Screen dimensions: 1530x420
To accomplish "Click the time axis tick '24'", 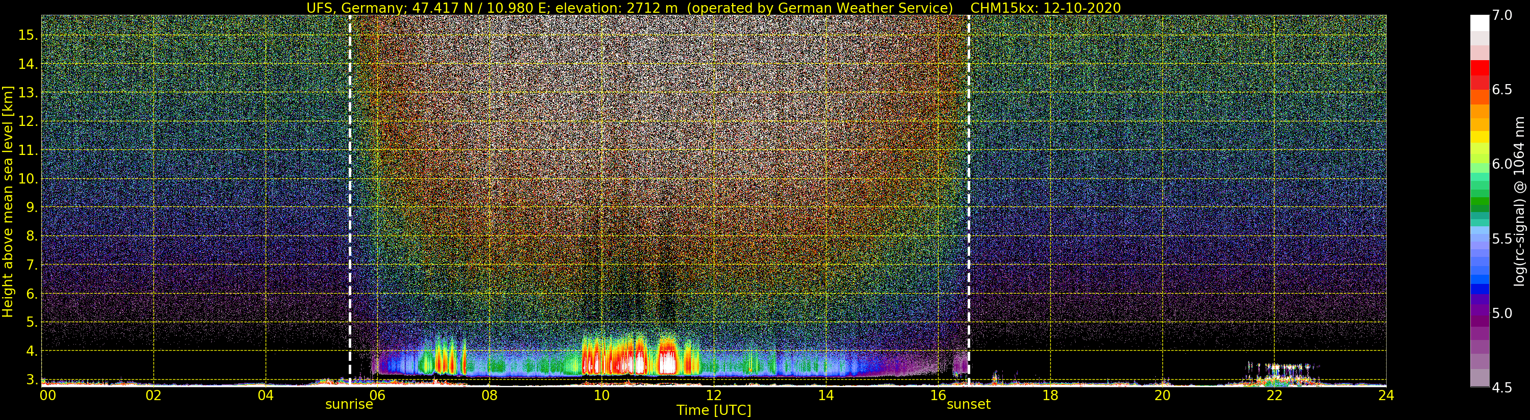I will coord(1386,395).
